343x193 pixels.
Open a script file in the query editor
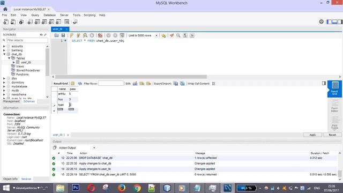tap(57, 35)
